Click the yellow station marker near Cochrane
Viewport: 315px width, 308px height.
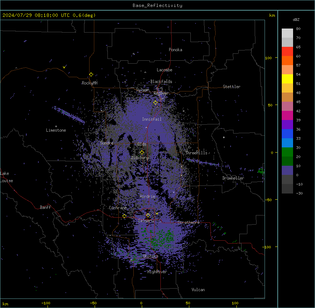(x=124, y=216)
